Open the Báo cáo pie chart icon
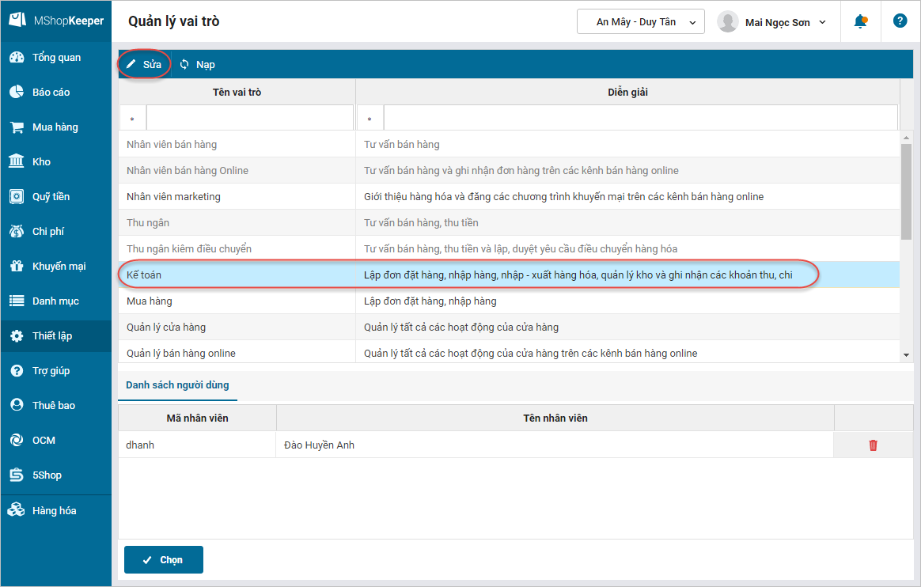 pyautogui.click(x=17, y=92)
